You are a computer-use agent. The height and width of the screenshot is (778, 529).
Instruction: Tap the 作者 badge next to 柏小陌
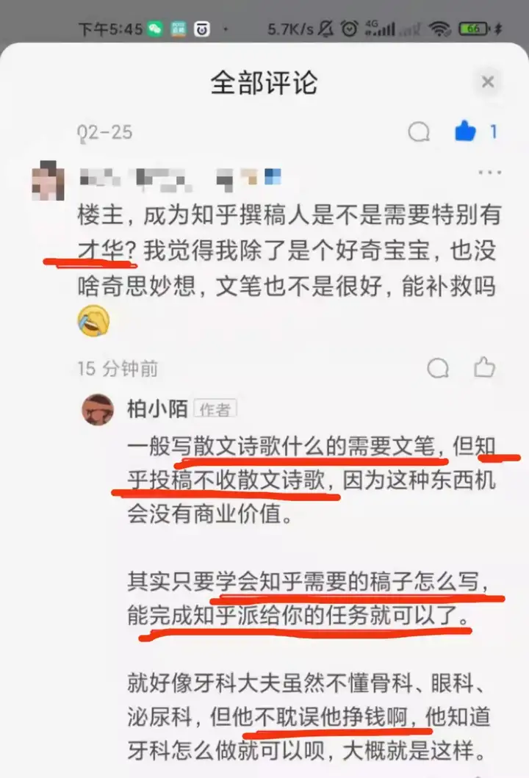[215, 409]
